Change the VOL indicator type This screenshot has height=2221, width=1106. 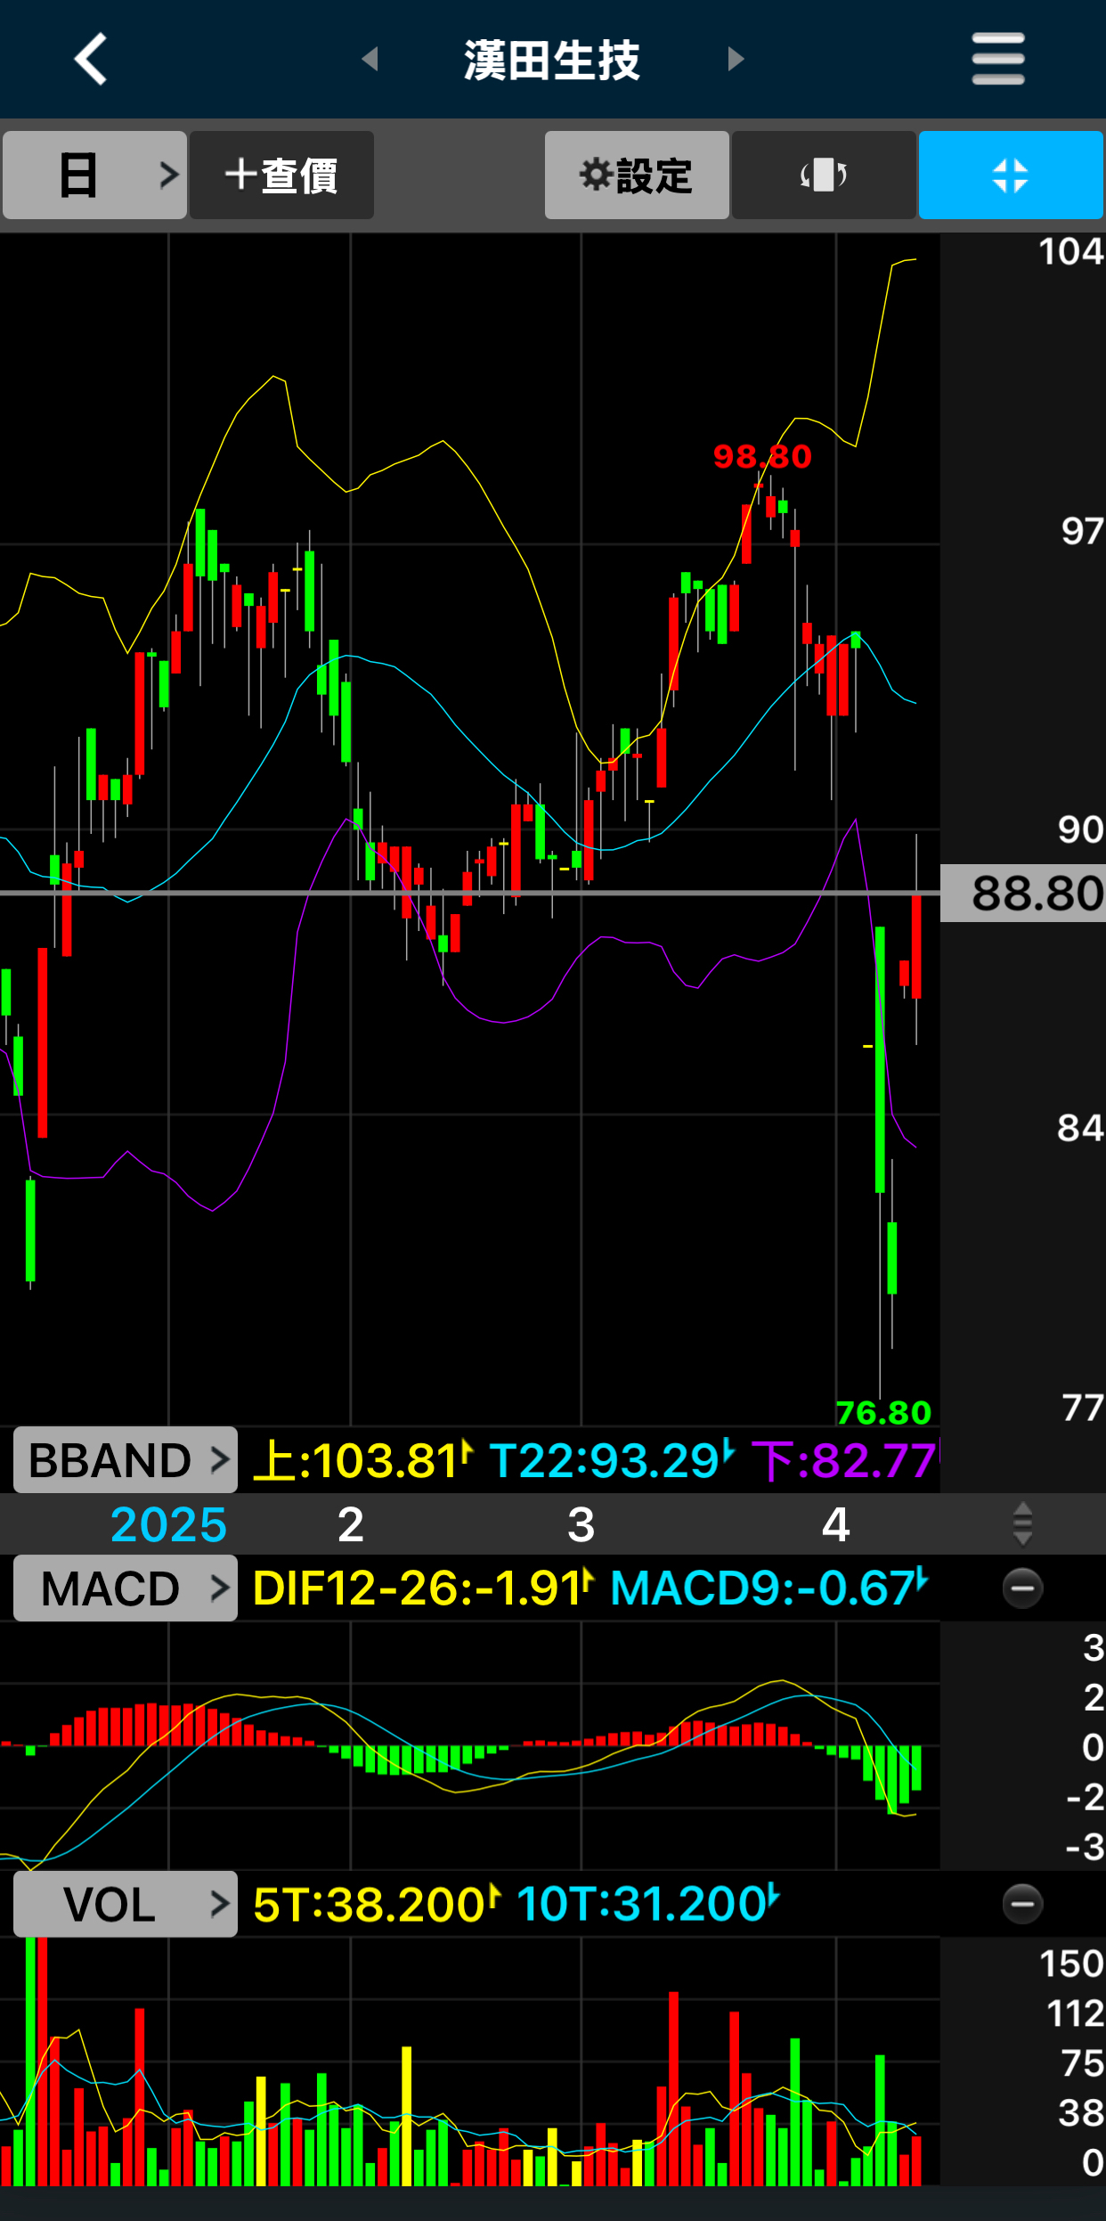click(x=126, y=1904)
